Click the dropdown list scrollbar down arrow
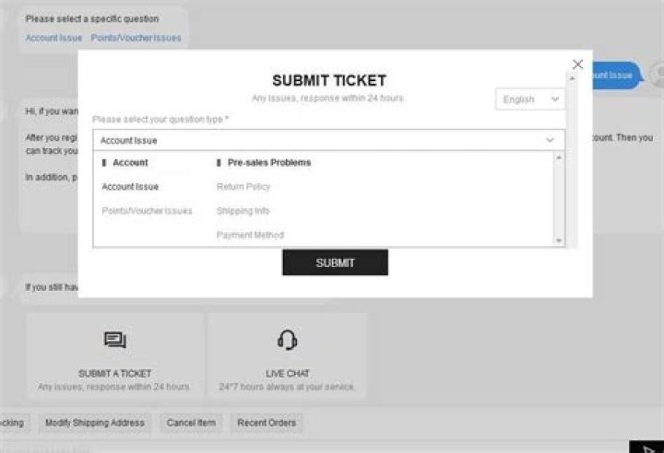Screen dimensions: 664x453 coord(559,240)
